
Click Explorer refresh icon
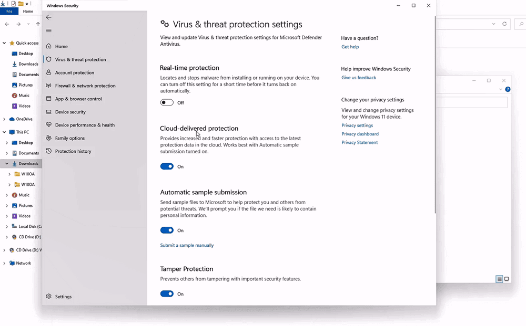coord(504,24)
